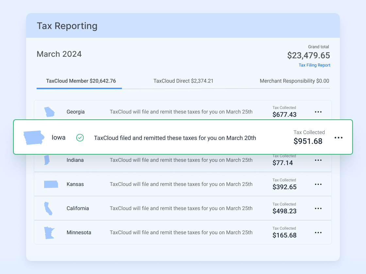
Task: Open the actions menu for Kansas
Action: pos(318,184)
